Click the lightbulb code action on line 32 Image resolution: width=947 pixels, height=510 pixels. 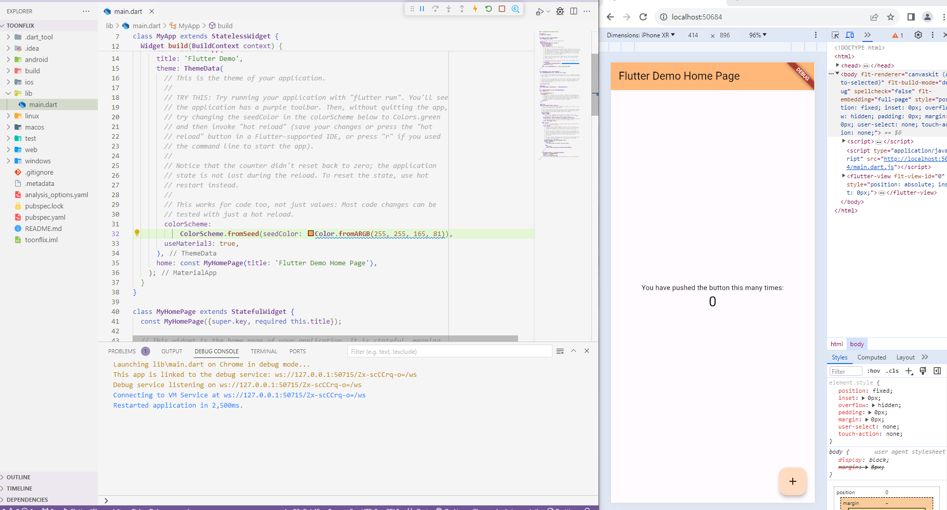137,233
